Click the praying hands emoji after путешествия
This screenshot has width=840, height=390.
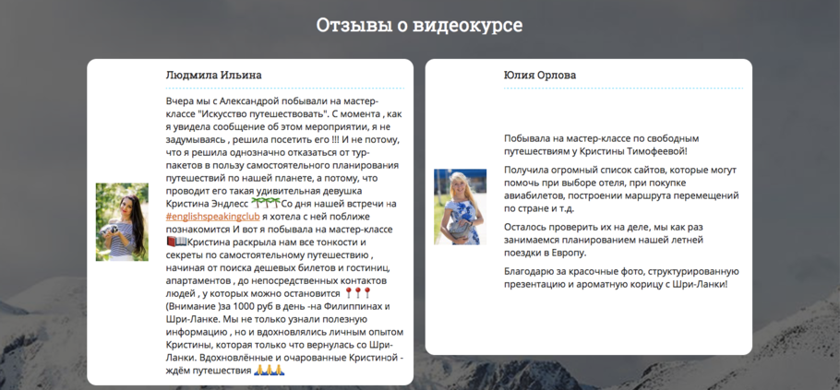(269, 371)
